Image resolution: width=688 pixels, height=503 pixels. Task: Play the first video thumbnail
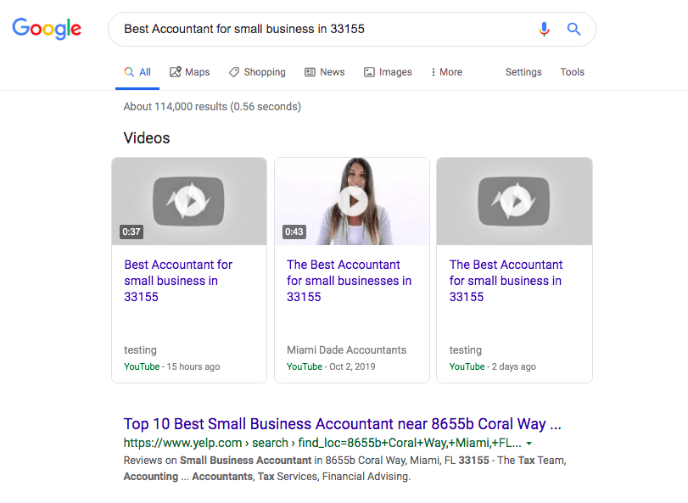pos(189,202)
